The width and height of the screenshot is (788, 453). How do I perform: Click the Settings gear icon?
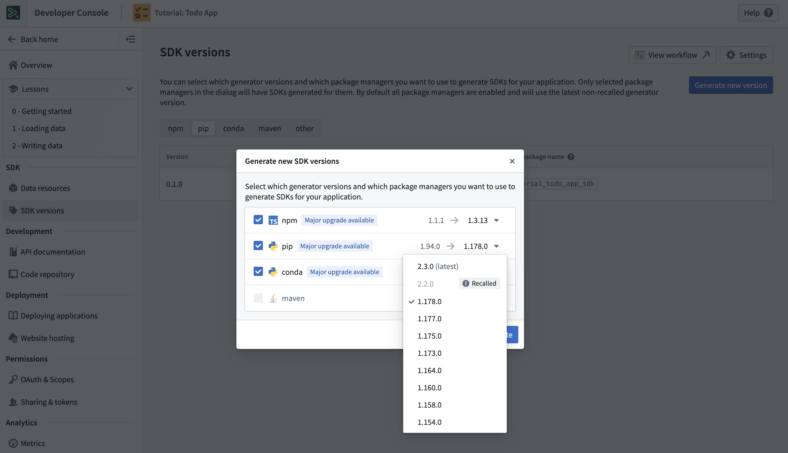click(730, 55)
